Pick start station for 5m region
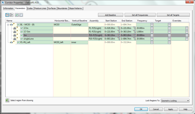 (119, 35)
